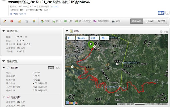170x107 pixels.
Task: Click the 貓空纜車指南宮站 station marker
Action: coord(123,63)
